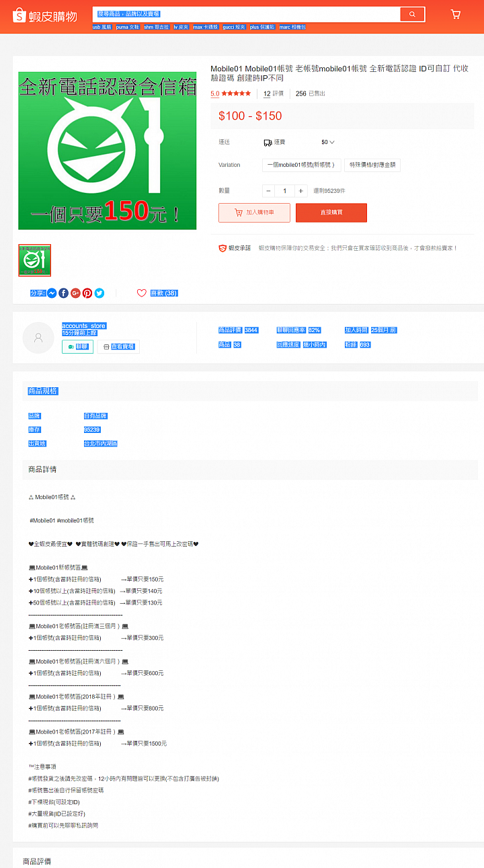Expand the shipping fee $0 dropdown

(x=328, y=143)
